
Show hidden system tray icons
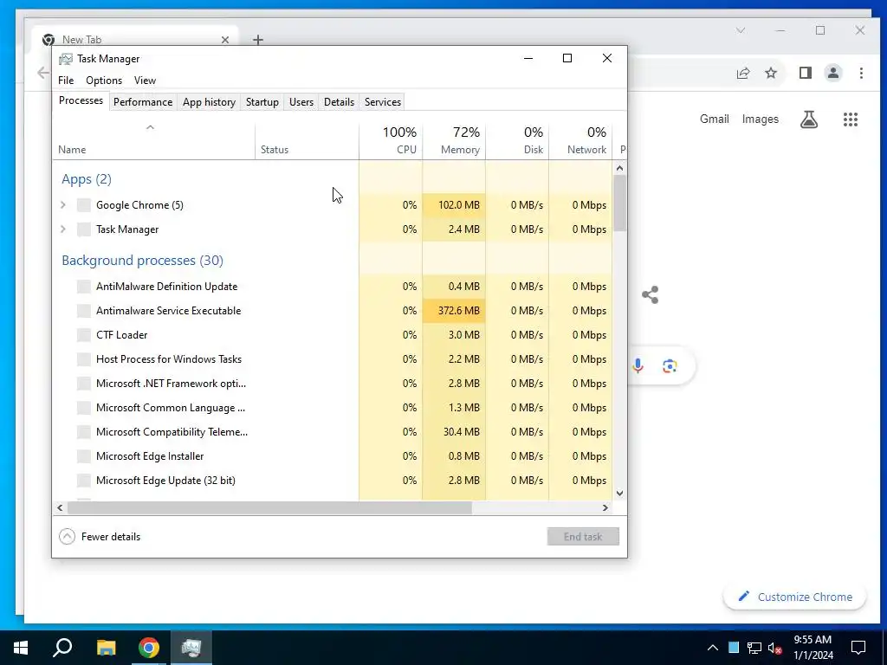click(713, 648)
